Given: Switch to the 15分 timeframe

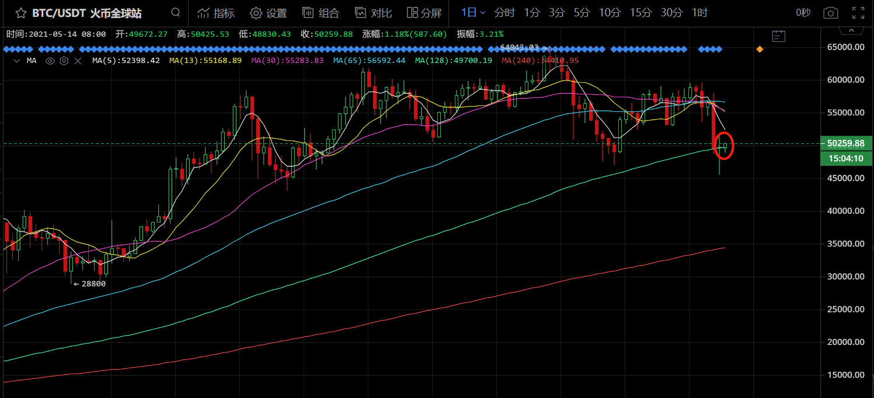Looking at the screenshot, I should tap(640, 13).
